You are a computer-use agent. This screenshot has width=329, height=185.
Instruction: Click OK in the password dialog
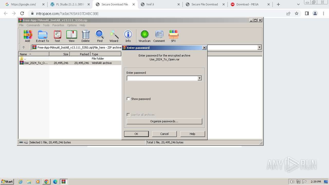(x=136, y=134)
